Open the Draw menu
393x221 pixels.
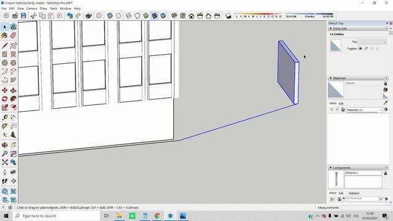[44, 9]
